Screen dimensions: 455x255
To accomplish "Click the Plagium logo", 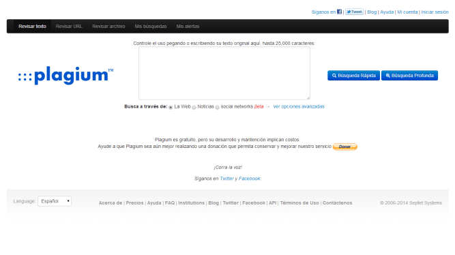I will pyautogui.click(x=66, y=76).
